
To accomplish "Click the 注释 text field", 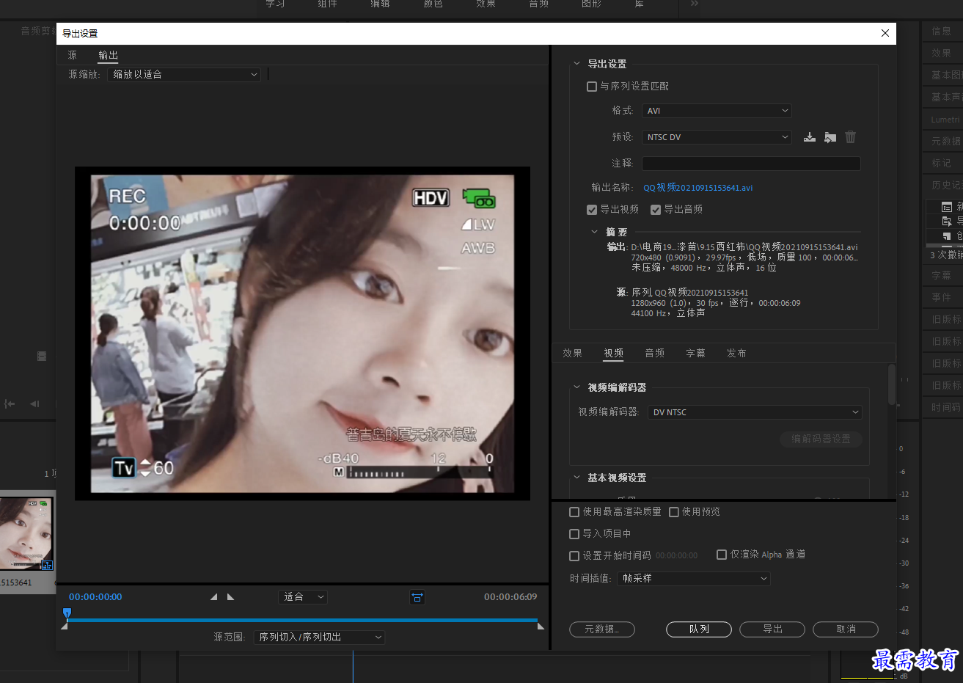I will click(x=751, y=164).
